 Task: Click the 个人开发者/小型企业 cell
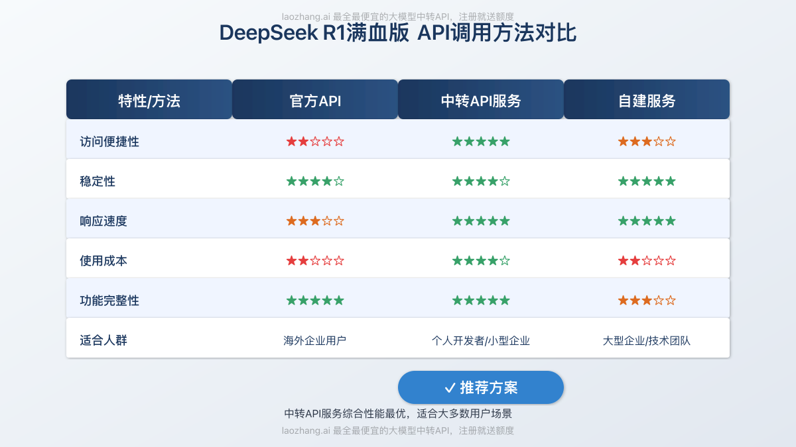click(481, 341)
